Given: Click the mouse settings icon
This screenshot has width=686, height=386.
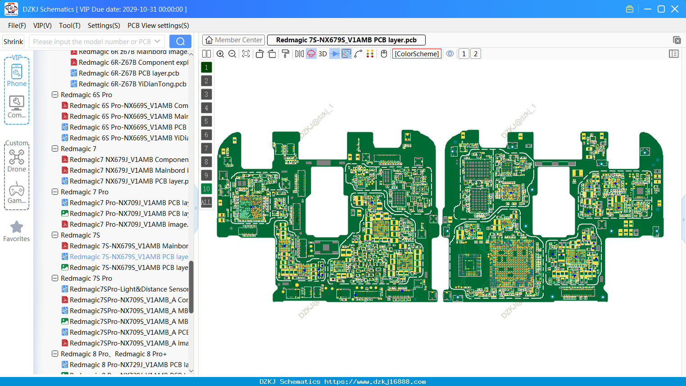Looking at the screenshot, I should click(384, 54).
